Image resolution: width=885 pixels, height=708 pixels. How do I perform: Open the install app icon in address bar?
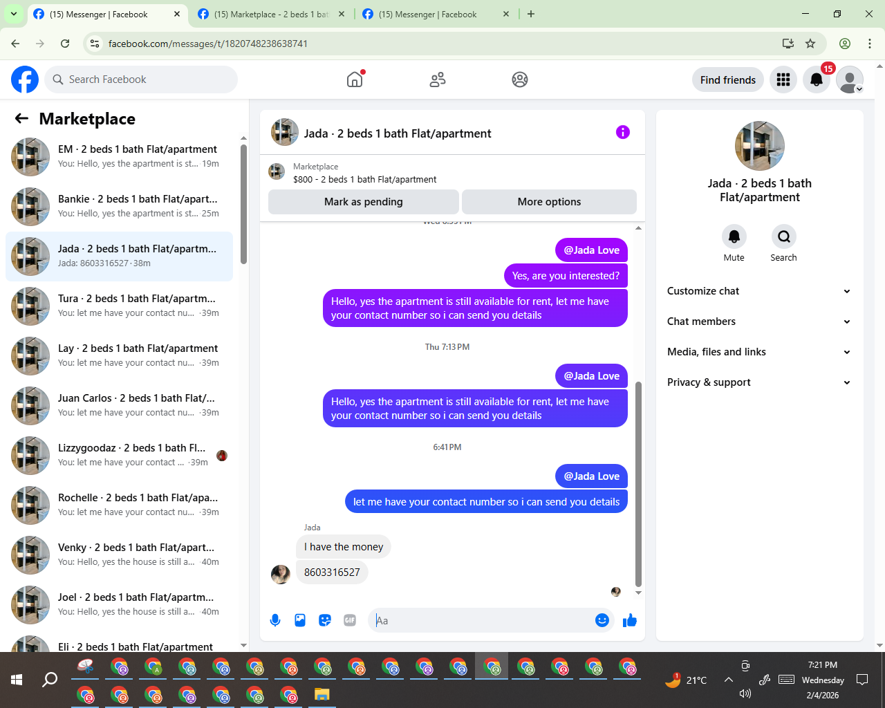tap(788, 44)
